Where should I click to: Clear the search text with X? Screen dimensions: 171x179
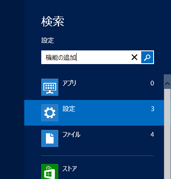coord(134,57)
